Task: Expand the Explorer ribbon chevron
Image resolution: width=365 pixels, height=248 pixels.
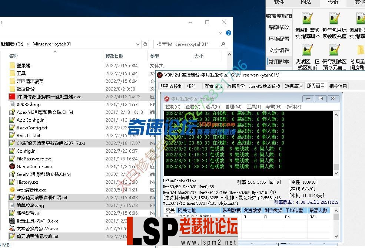Action: pyautogui.click(x=221, y=33)
